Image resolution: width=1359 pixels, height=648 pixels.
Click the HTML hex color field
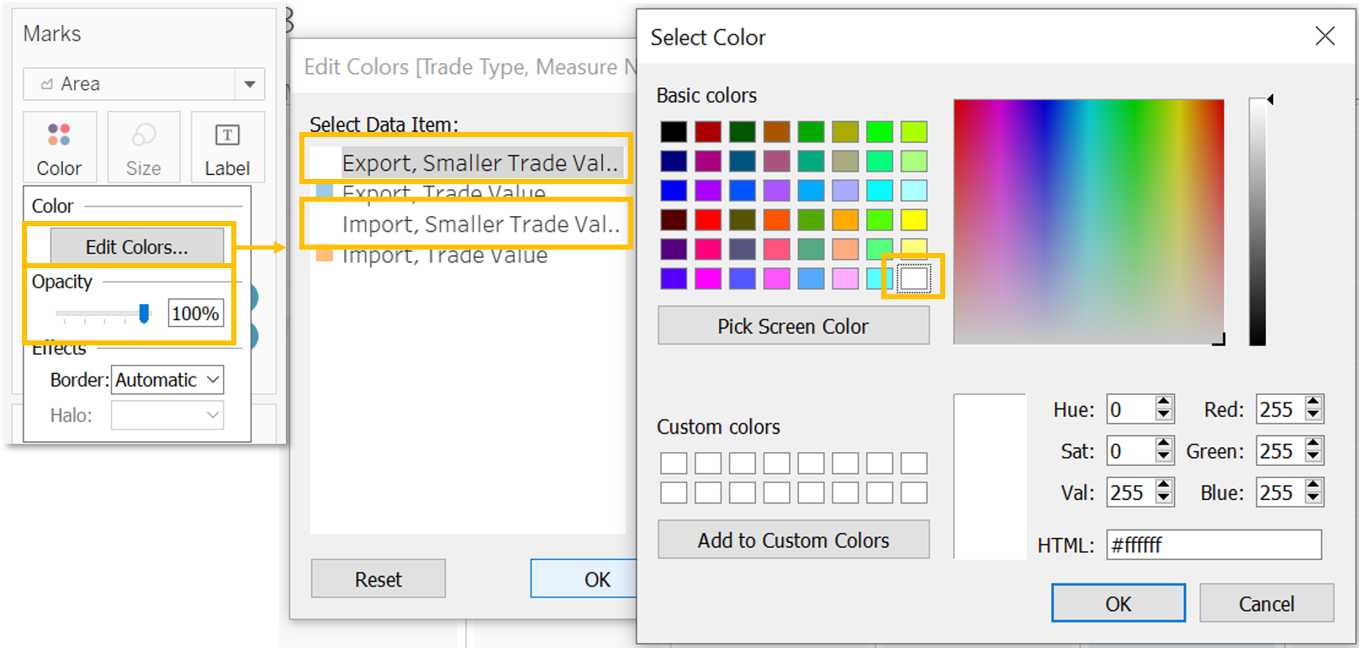(1214, 545)
